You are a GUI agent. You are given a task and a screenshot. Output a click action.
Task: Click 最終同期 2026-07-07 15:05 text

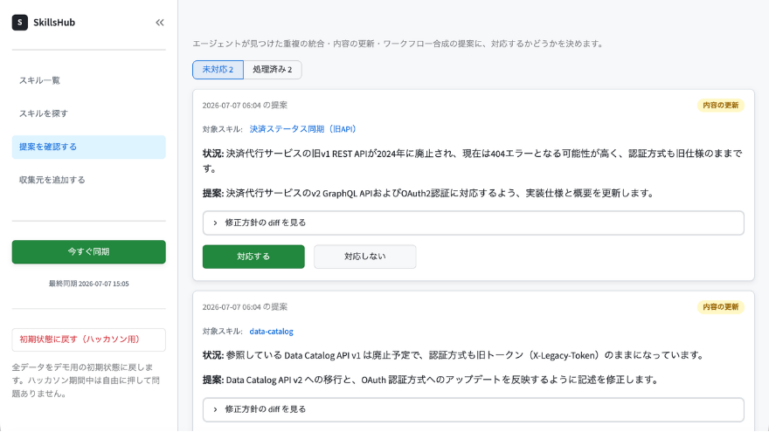[x=89, y=284]
